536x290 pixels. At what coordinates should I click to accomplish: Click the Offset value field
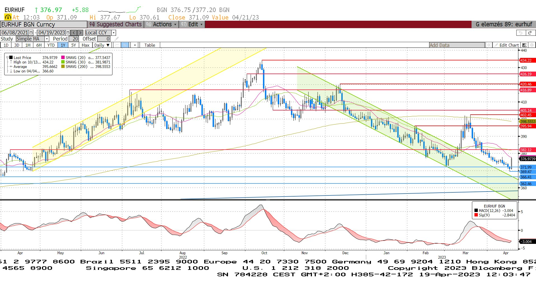click(x=104, y=39)
